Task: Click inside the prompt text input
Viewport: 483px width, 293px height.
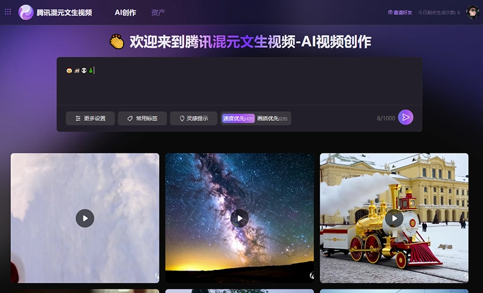Action: pyautogui.click(x=239, y=82)
